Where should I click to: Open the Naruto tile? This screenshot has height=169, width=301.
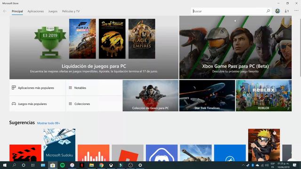tap(264, 145)
